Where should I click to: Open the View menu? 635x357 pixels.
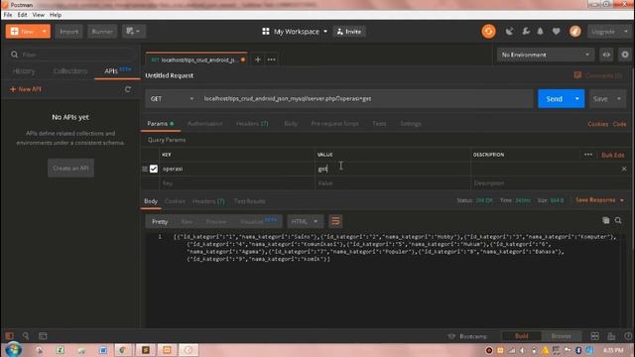click(39, 15)
